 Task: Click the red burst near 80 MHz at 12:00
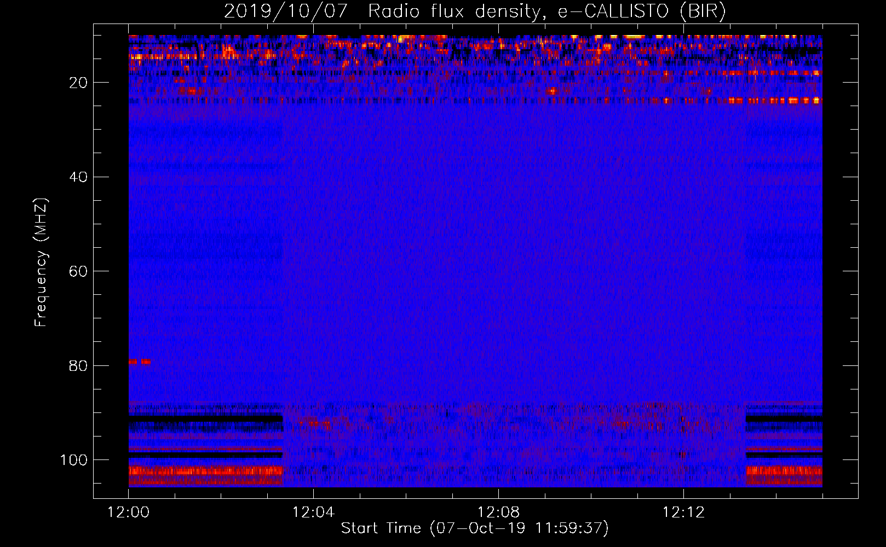click(140, 362)
